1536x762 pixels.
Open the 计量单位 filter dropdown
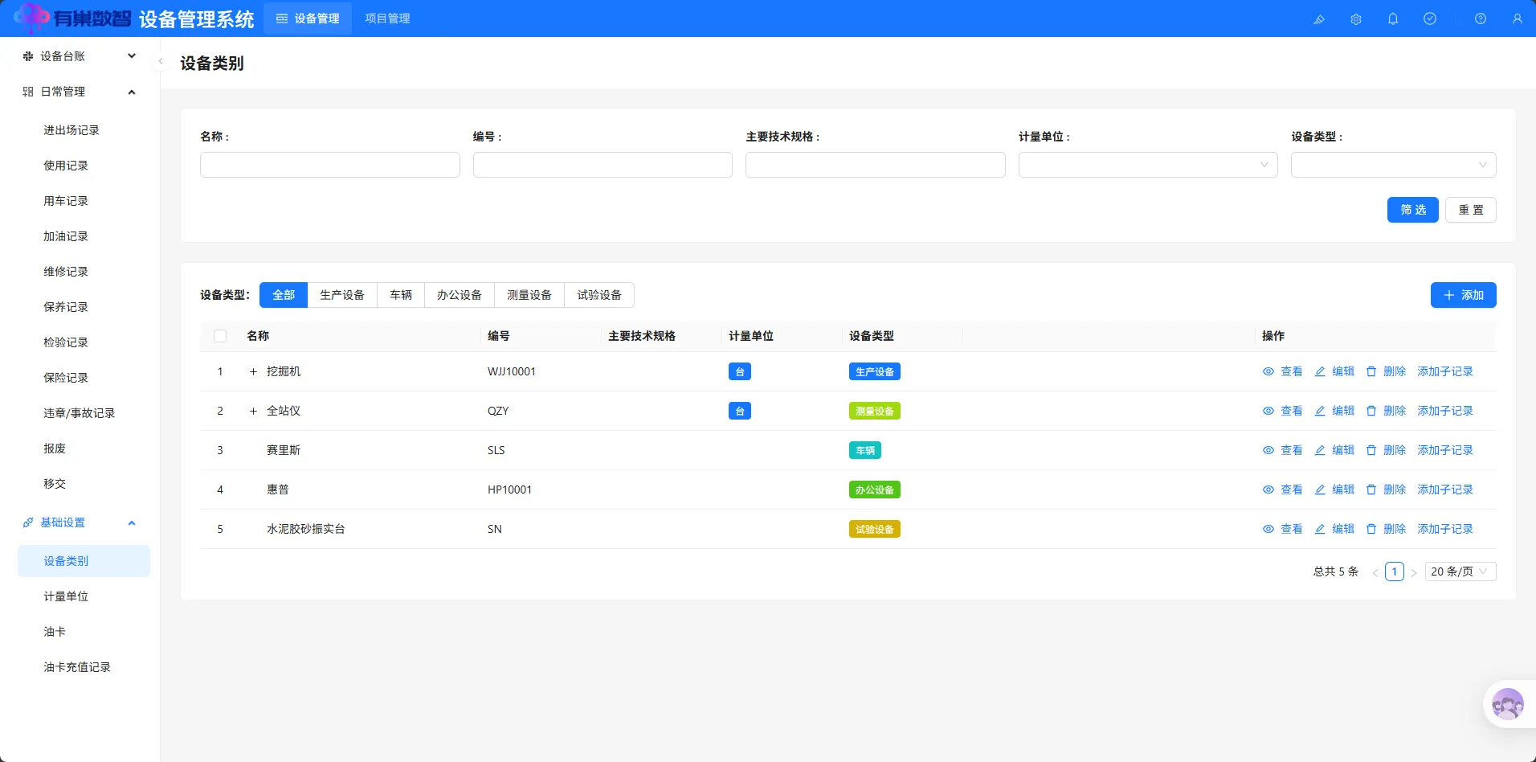pyautogui.click(x=1148, y=165)
